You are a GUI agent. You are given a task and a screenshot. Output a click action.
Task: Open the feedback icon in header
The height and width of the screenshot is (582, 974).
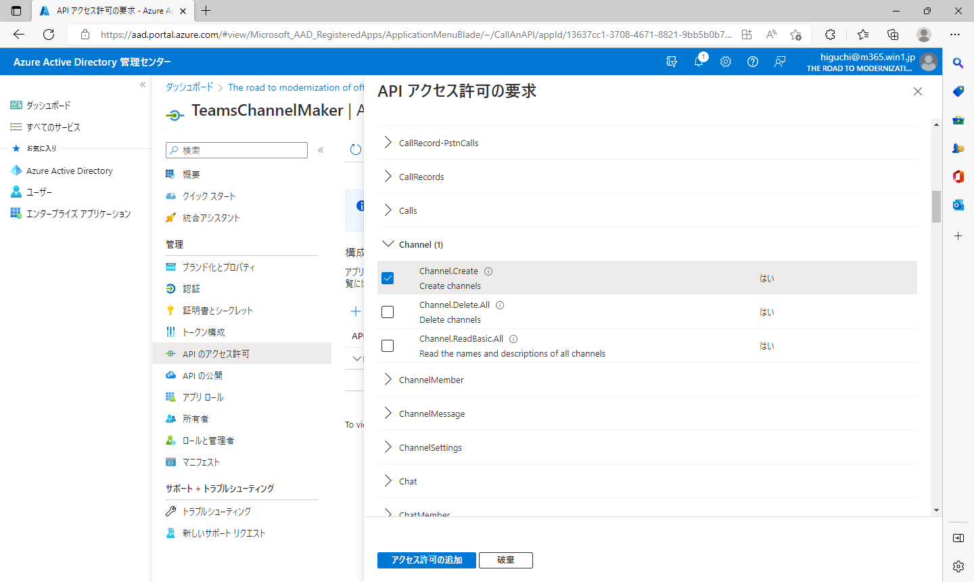tap(780, 62)
